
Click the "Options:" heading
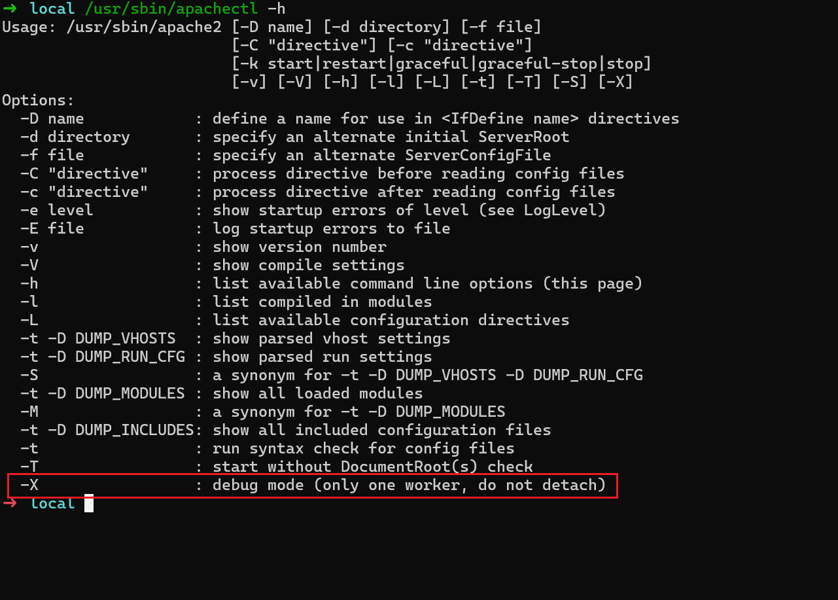click(39, 100)
